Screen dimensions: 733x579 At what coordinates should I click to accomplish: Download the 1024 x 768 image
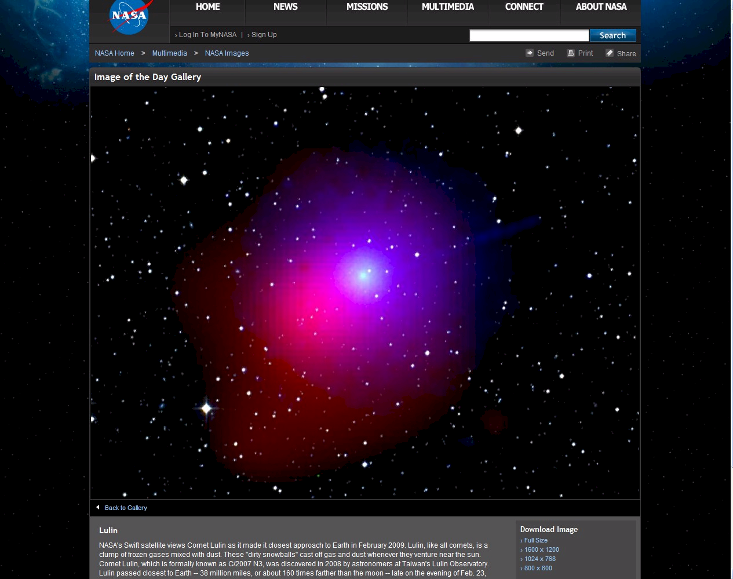pyautogui.click(x=540, y=559)
